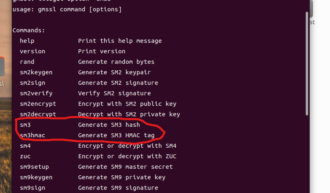
Task: Click the "rand" command in the list
Action: [x=27, y=62]
